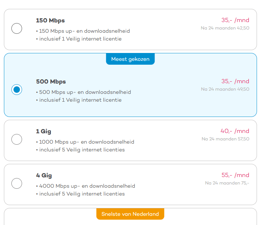This screenshot has height=225, width=268.
Task: Click the "1 Gig" plan title
Action: [x=44, y=132]
